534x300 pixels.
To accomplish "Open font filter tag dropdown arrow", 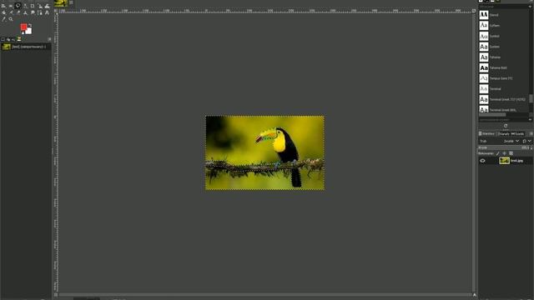I will point(531,7).
